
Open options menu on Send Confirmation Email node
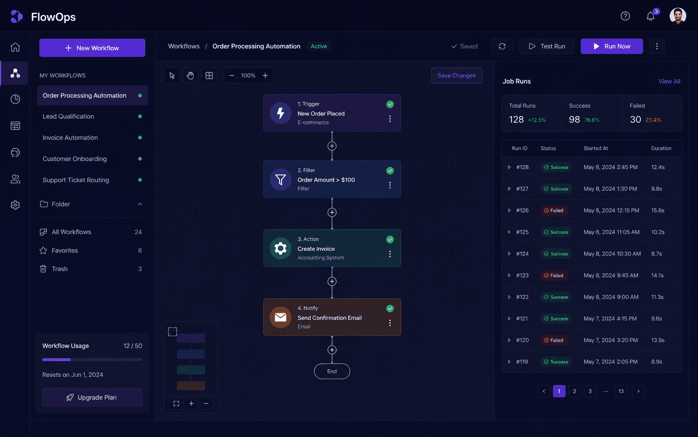[x=389, y=323]
